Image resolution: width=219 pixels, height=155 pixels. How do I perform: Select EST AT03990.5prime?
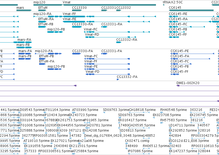pyautogui.click(x=85, y=110)
